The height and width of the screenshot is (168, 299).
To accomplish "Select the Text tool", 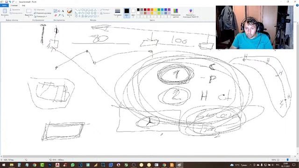I will pyautogui.click(x=63, y=11).
